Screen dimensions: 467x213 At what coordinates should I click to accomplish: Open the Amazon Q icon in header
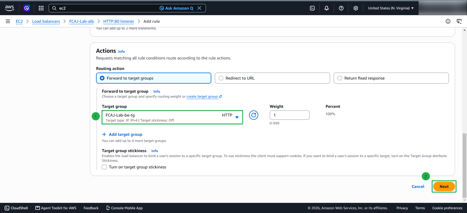[27, 8]
